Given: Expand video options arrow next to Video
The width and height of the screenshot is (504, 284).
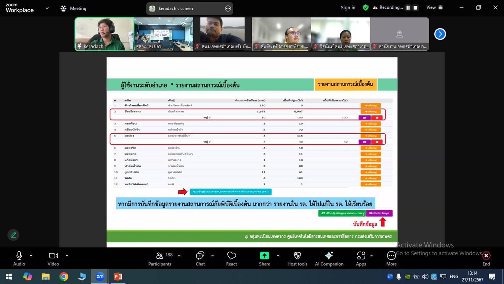Looking at the screenshot, I should click(x=67, y=256).
